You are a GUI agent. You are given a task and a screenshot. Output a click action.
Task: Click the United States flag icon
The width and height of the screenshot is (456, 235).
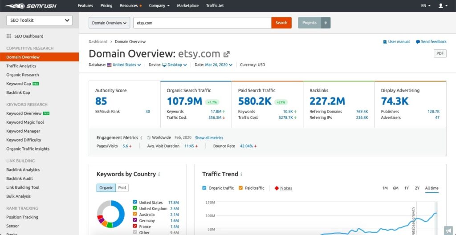tap(109, 65)
